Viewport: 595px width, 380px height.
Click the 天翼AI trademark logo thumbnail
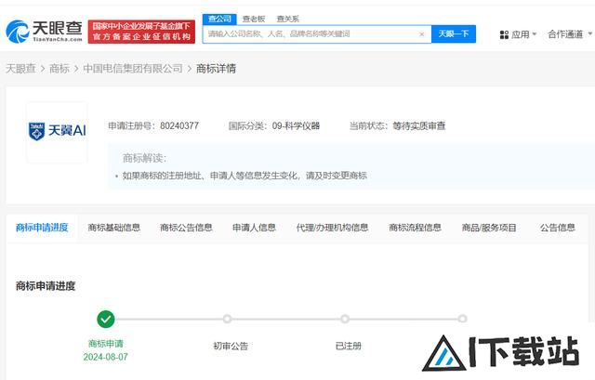57,132
